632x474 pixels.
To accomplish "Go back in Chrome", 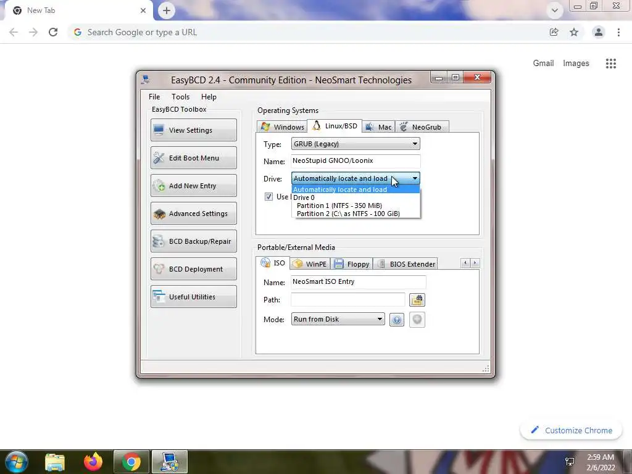I will pos(14,32).
